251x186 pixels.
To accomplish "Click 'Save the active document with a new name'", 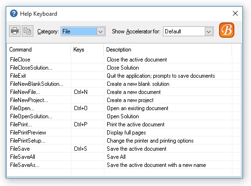I will point(156,165).
